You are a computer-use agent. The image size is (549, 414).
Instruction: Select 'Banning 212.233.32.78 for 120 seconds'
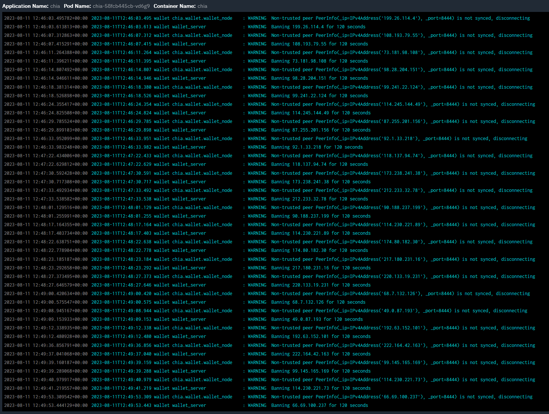[320, 199]
